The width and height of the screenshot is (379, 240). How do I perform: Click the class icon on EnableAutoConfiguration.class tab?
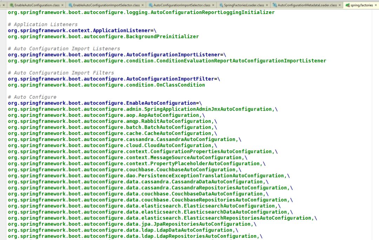coord(12,5)
